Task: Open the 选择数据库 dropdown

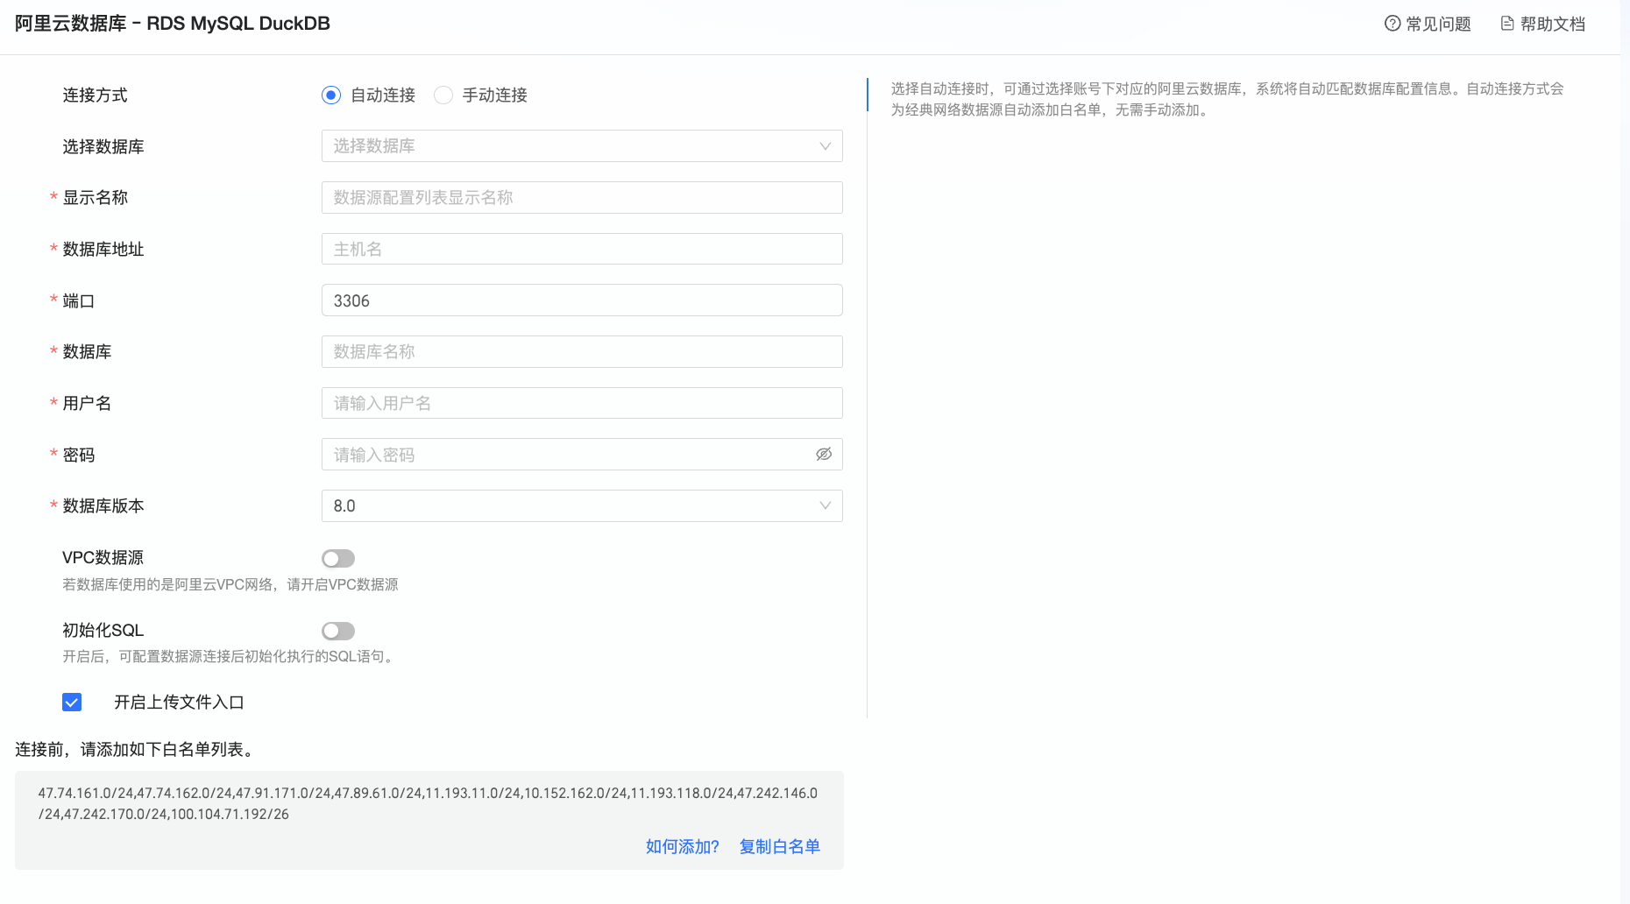Action: (582, 145)
